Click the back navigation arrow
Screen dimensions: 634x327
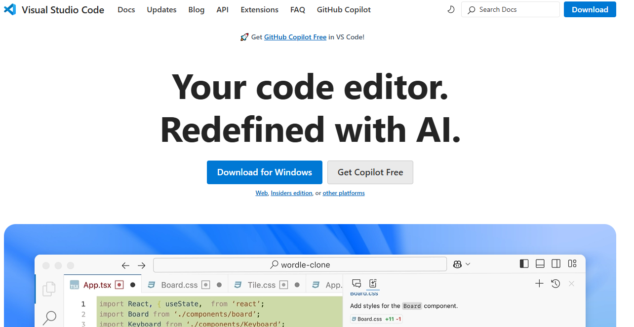[125, 265]
